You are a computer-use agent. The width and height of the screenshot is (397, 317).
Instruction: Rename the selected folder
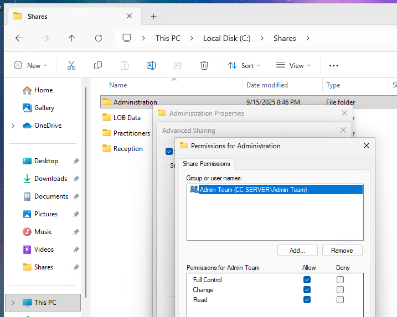pyautogui.click(x=151, y=65)
